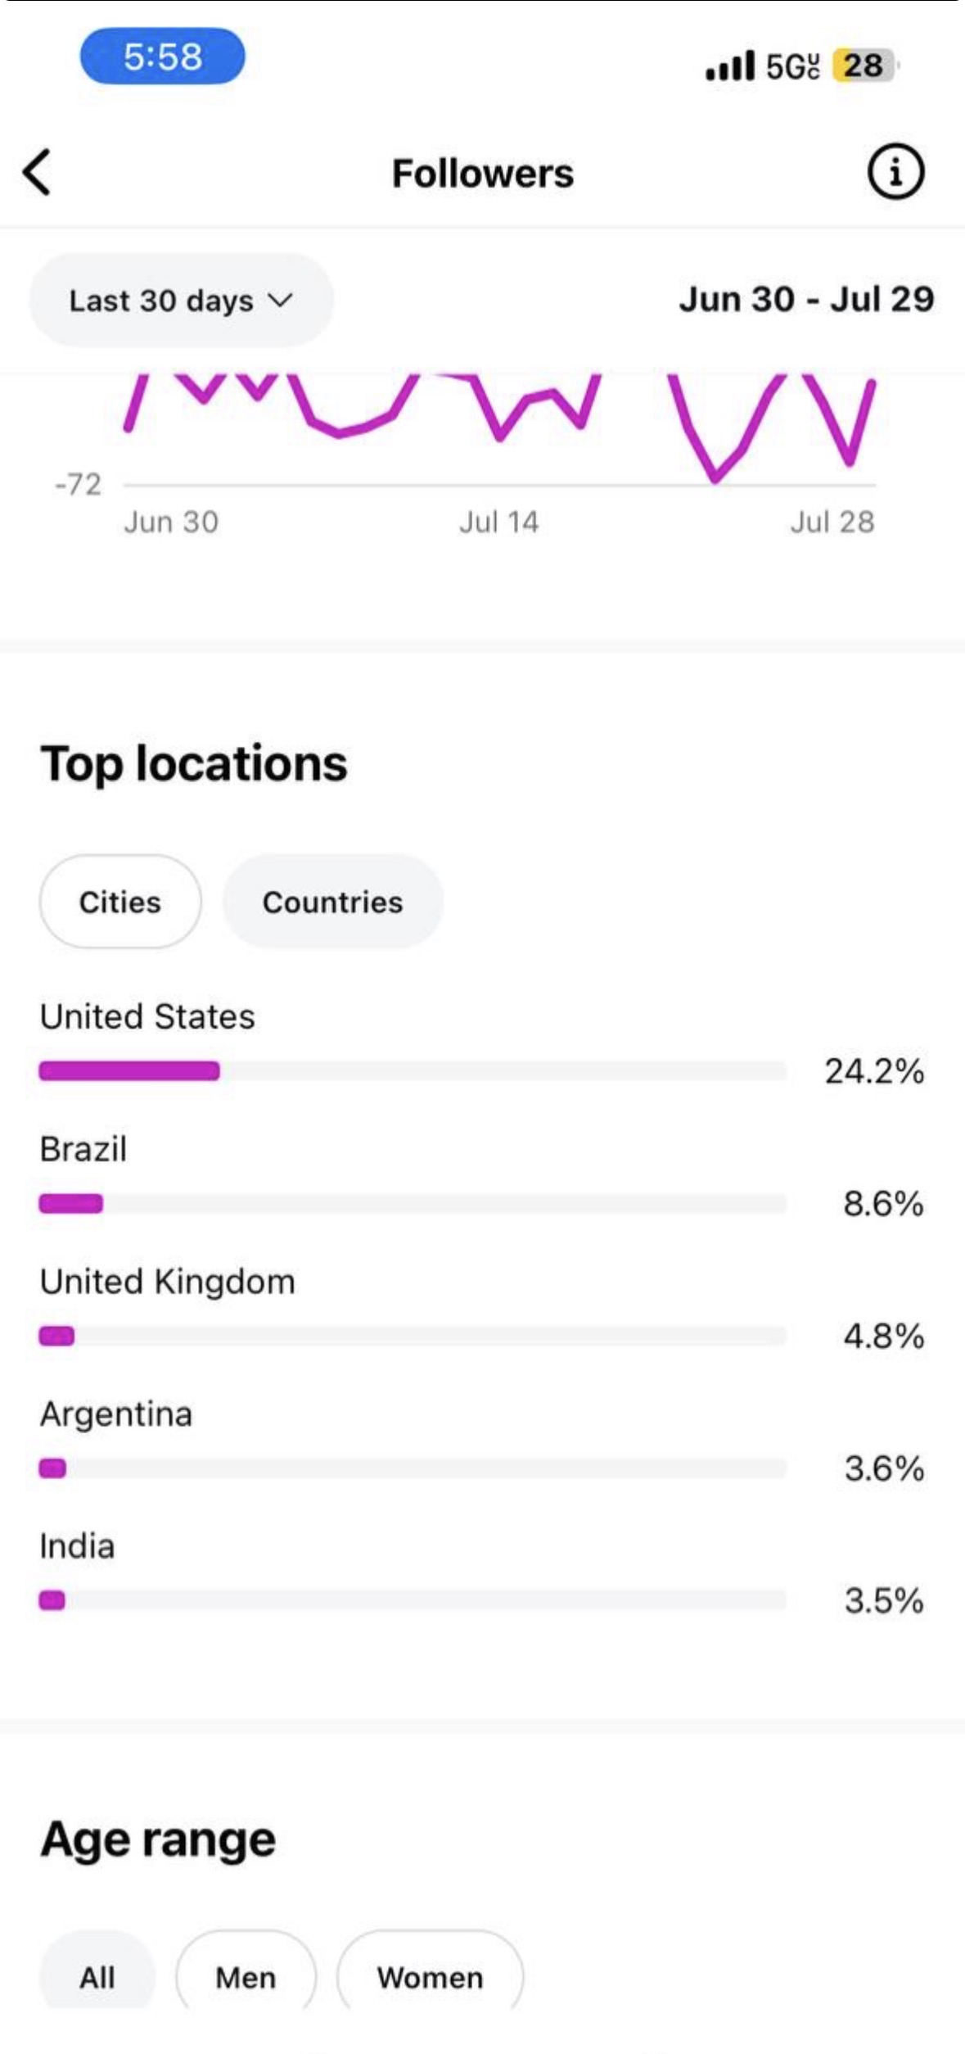Image resolution: width=965 pixels, height=2054 pixels.
Task: Tap the battery level indicator
Action: [x=864, y=66]
